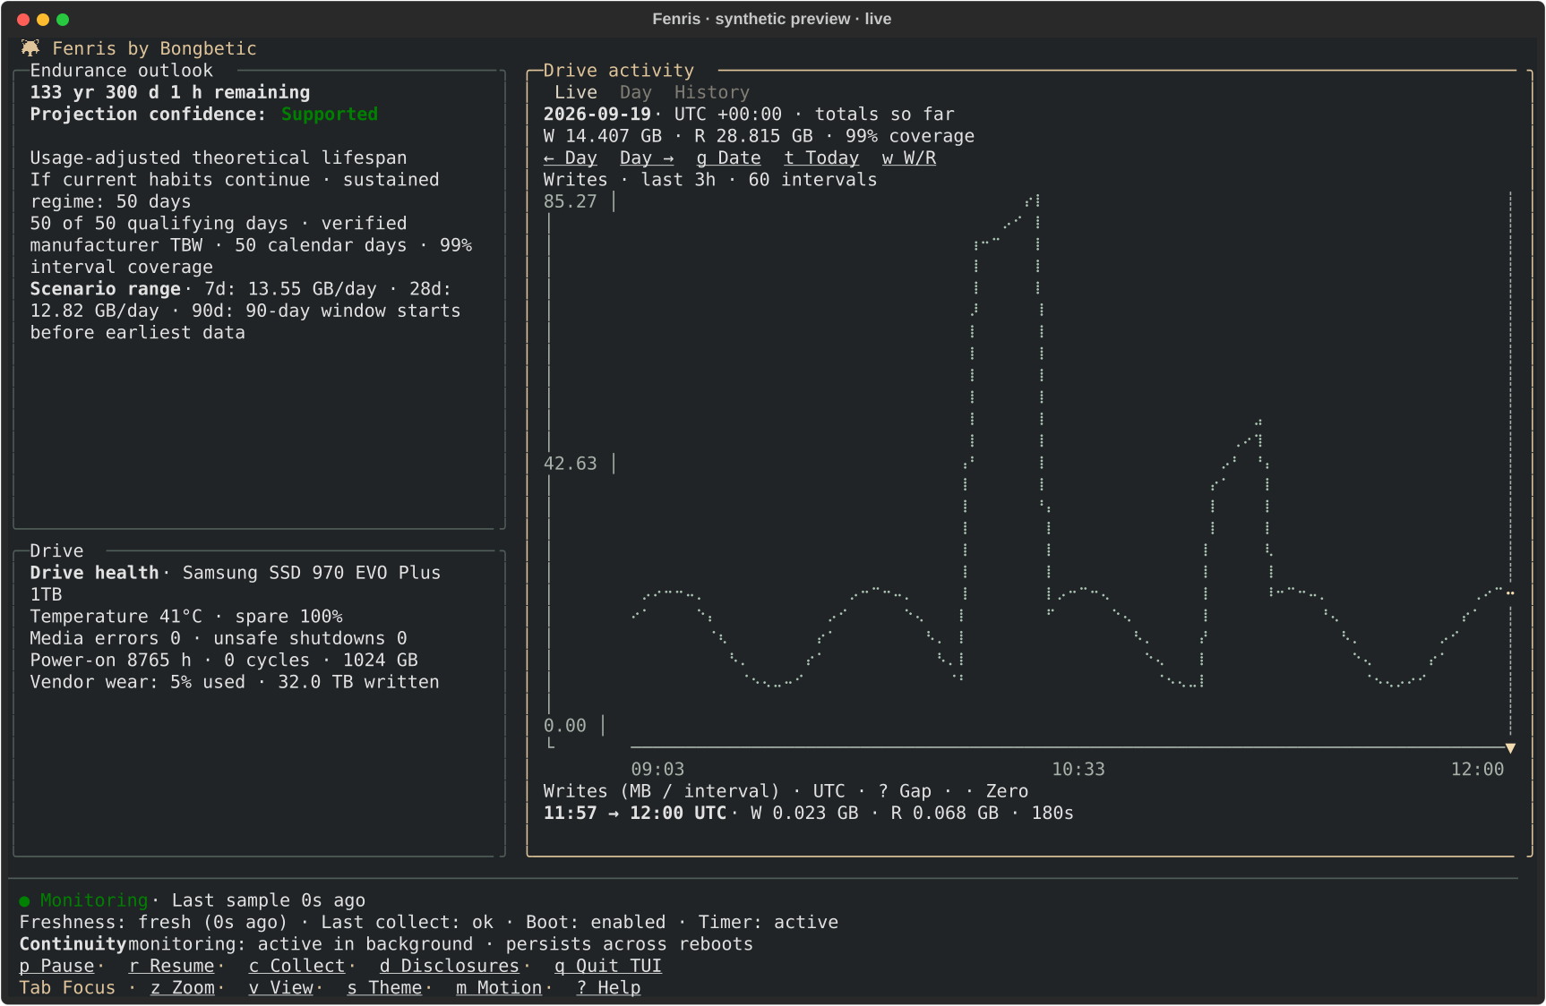Toggle w W/R view
The width and height of the screenshot is (1546, 1006).
coord(908,158)
